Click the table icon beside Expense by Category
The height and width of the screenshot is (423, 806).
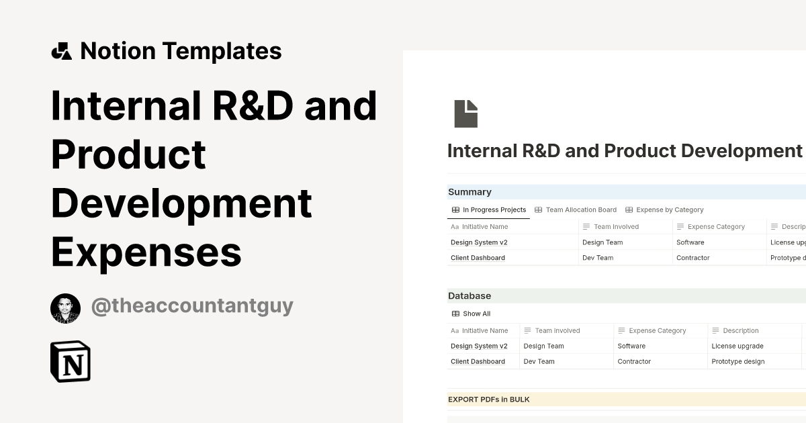629,209
